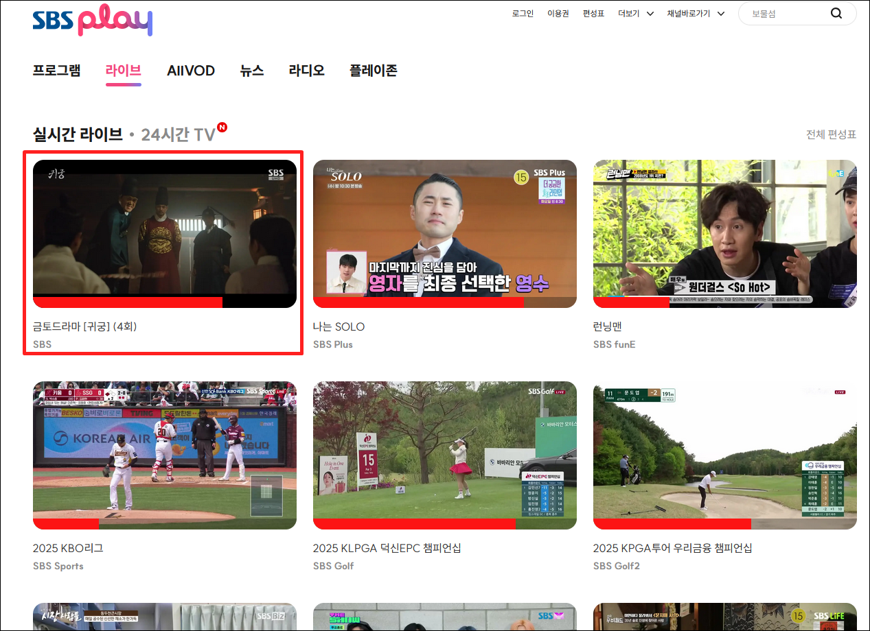Expand the 채널바로가기 dropdown menu
870x631 pixels.
click(696, 14)
